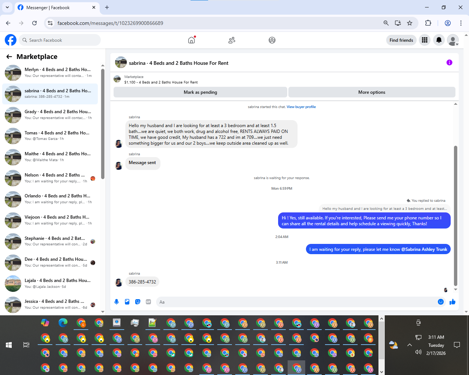Open the notifications bell
469x375 pixels.
coord(439,40)
